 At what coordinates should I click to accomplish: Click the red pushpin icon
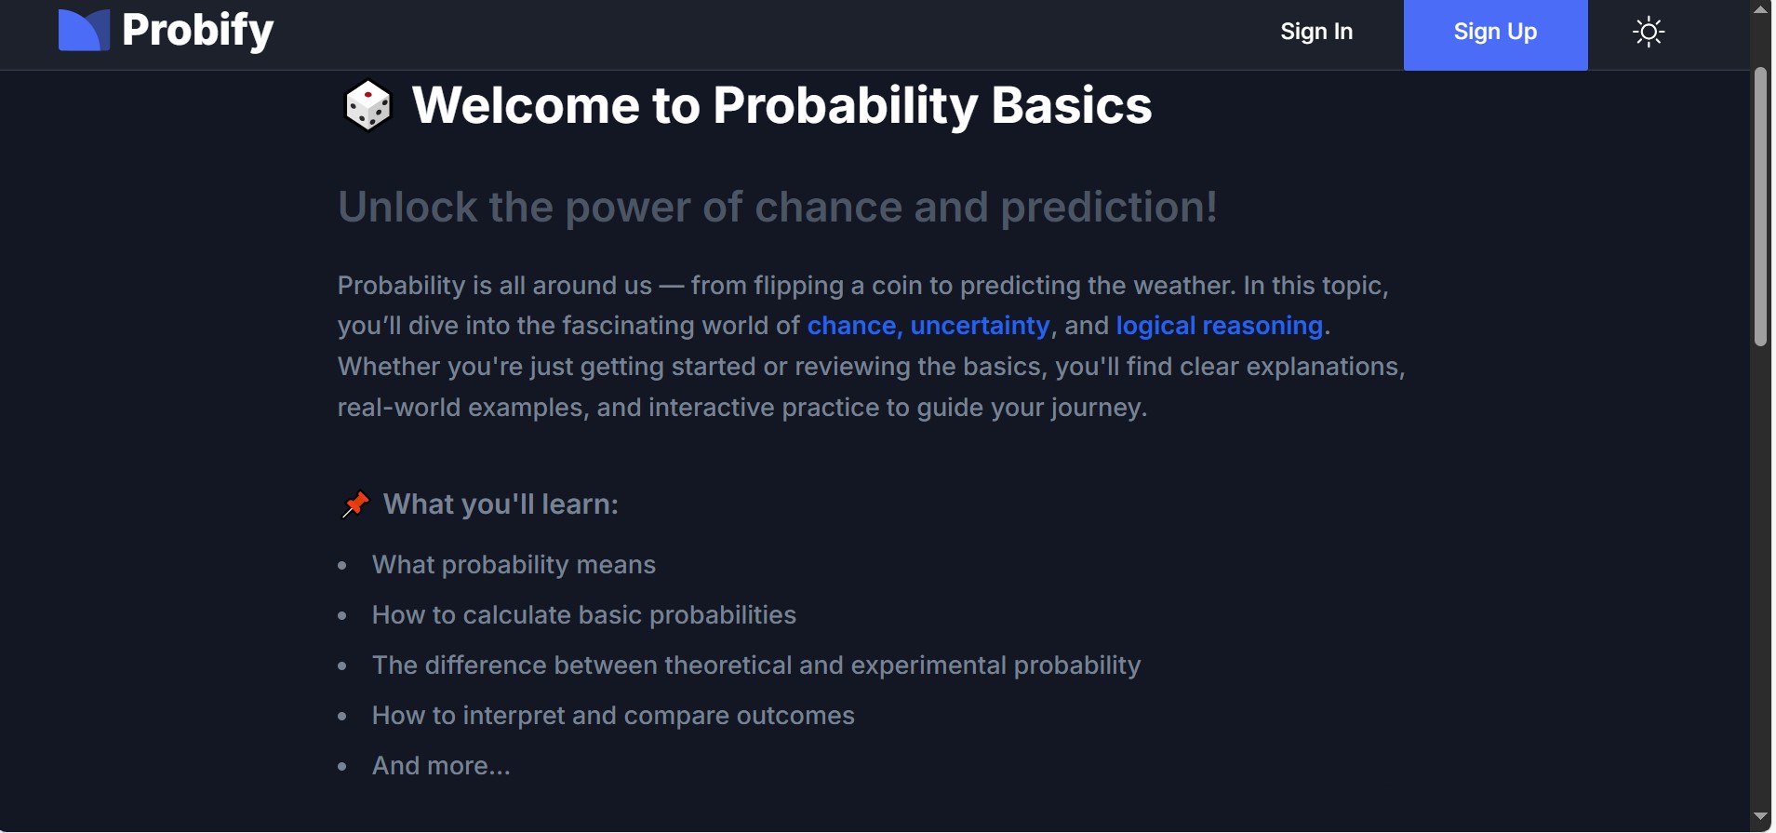355,504
